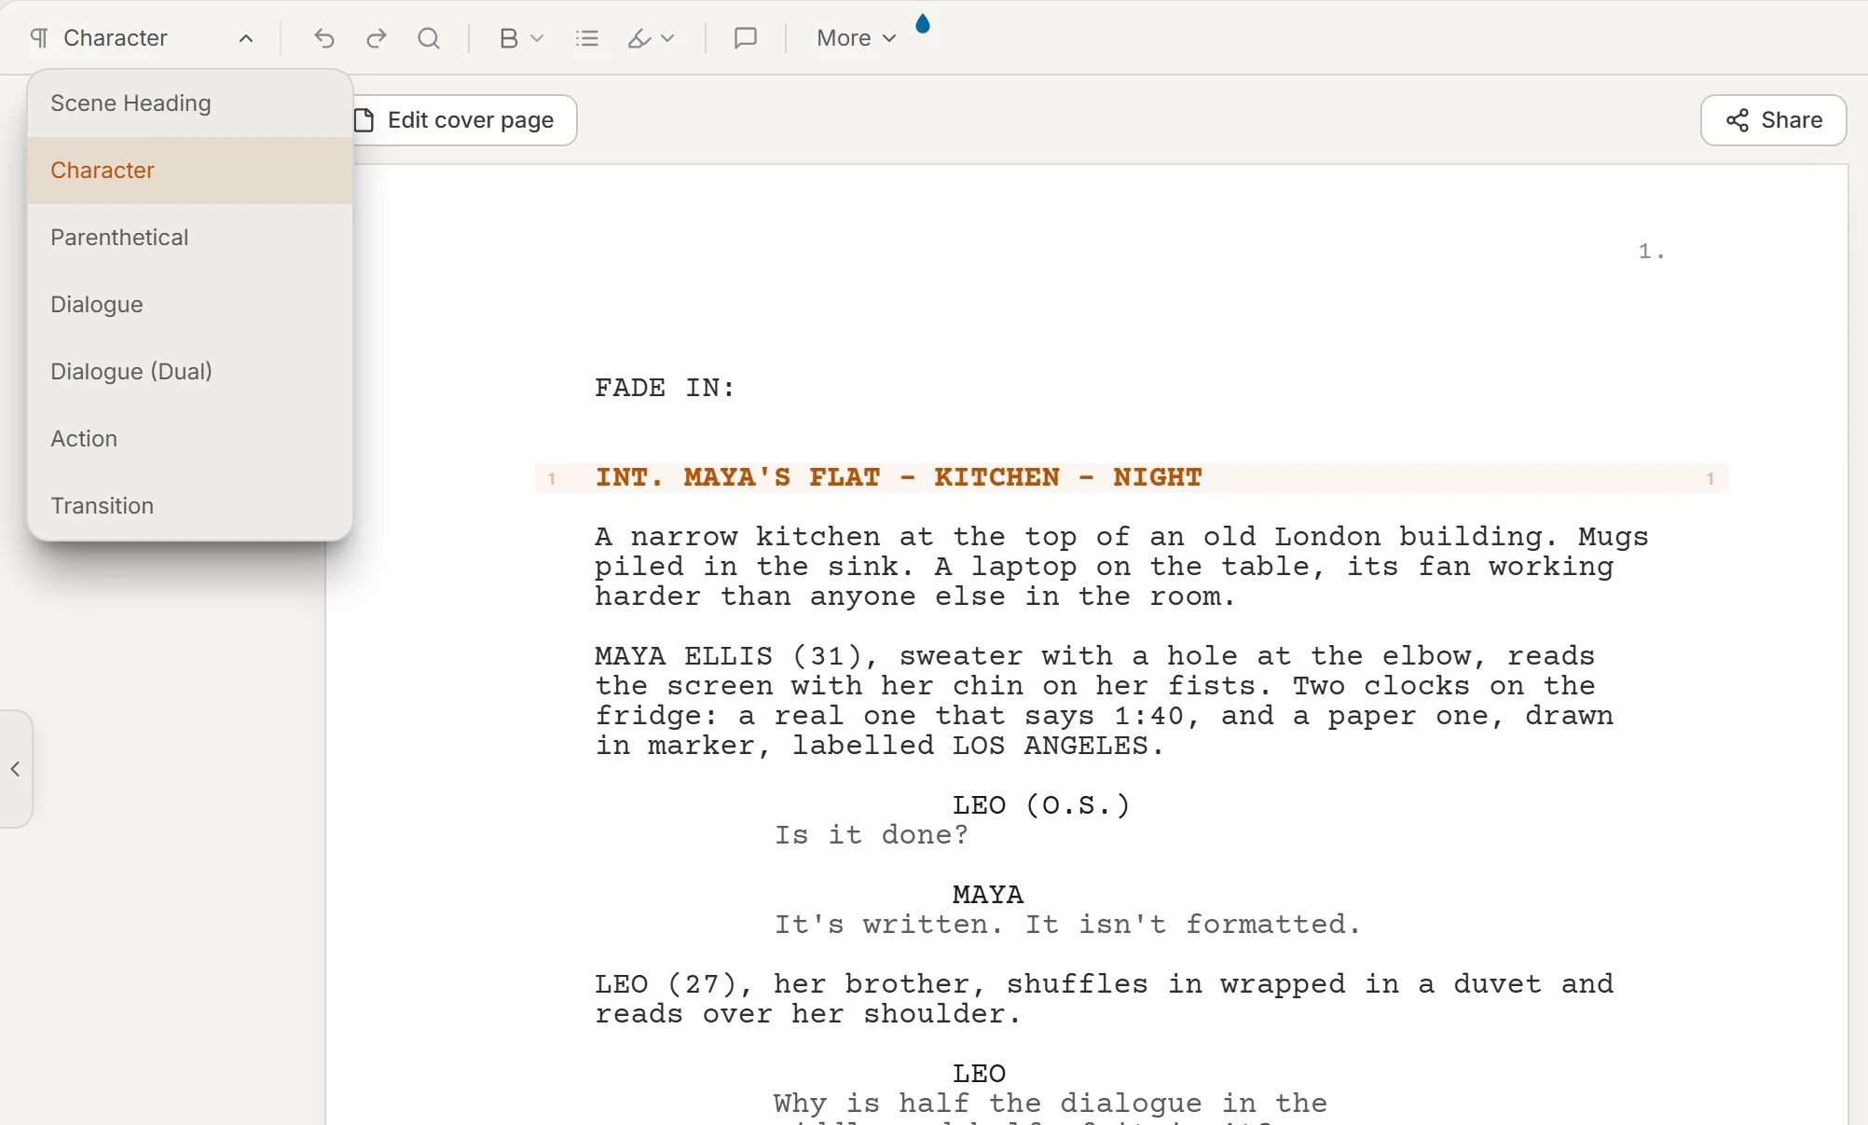1868x1125 pixels.
Task: Select Character in the element list
Action: pyautogui.click(x=190, y=171)
